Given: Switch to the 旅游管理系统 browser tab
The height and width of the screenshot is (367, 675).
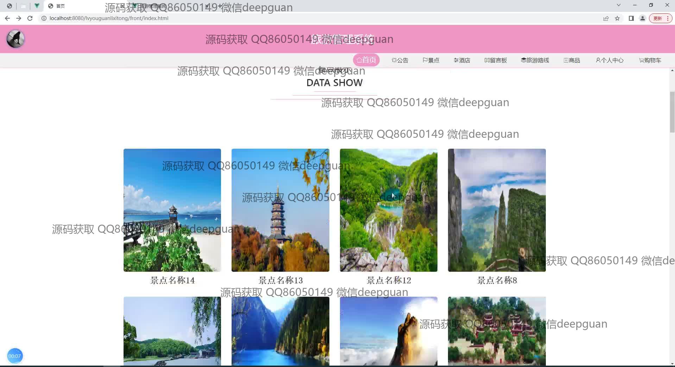Looking at the screenshot, I should pyautogui.click(x=171, y=6).
